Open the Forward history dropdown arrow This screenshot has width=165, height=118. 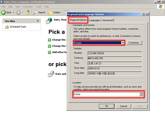click(x=23, y=12)
